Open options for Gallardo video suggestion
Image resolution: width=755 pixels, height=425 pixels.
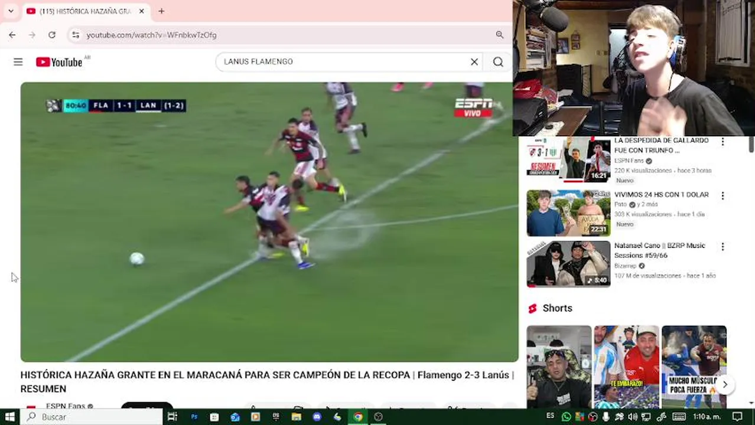722,142
